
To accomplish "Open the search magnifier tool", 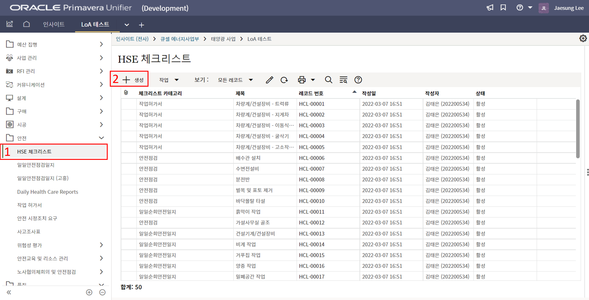I will (328, 80).
